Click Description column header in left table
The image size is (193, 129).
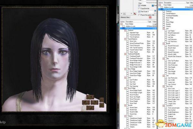(x=129, y=22)
